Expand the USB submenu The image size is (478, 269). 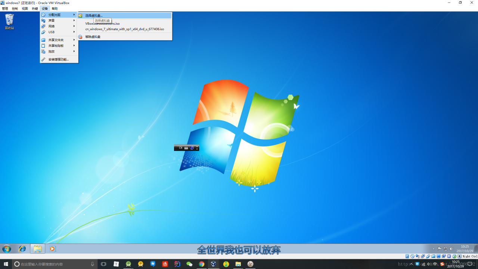(x=59, y=32)
